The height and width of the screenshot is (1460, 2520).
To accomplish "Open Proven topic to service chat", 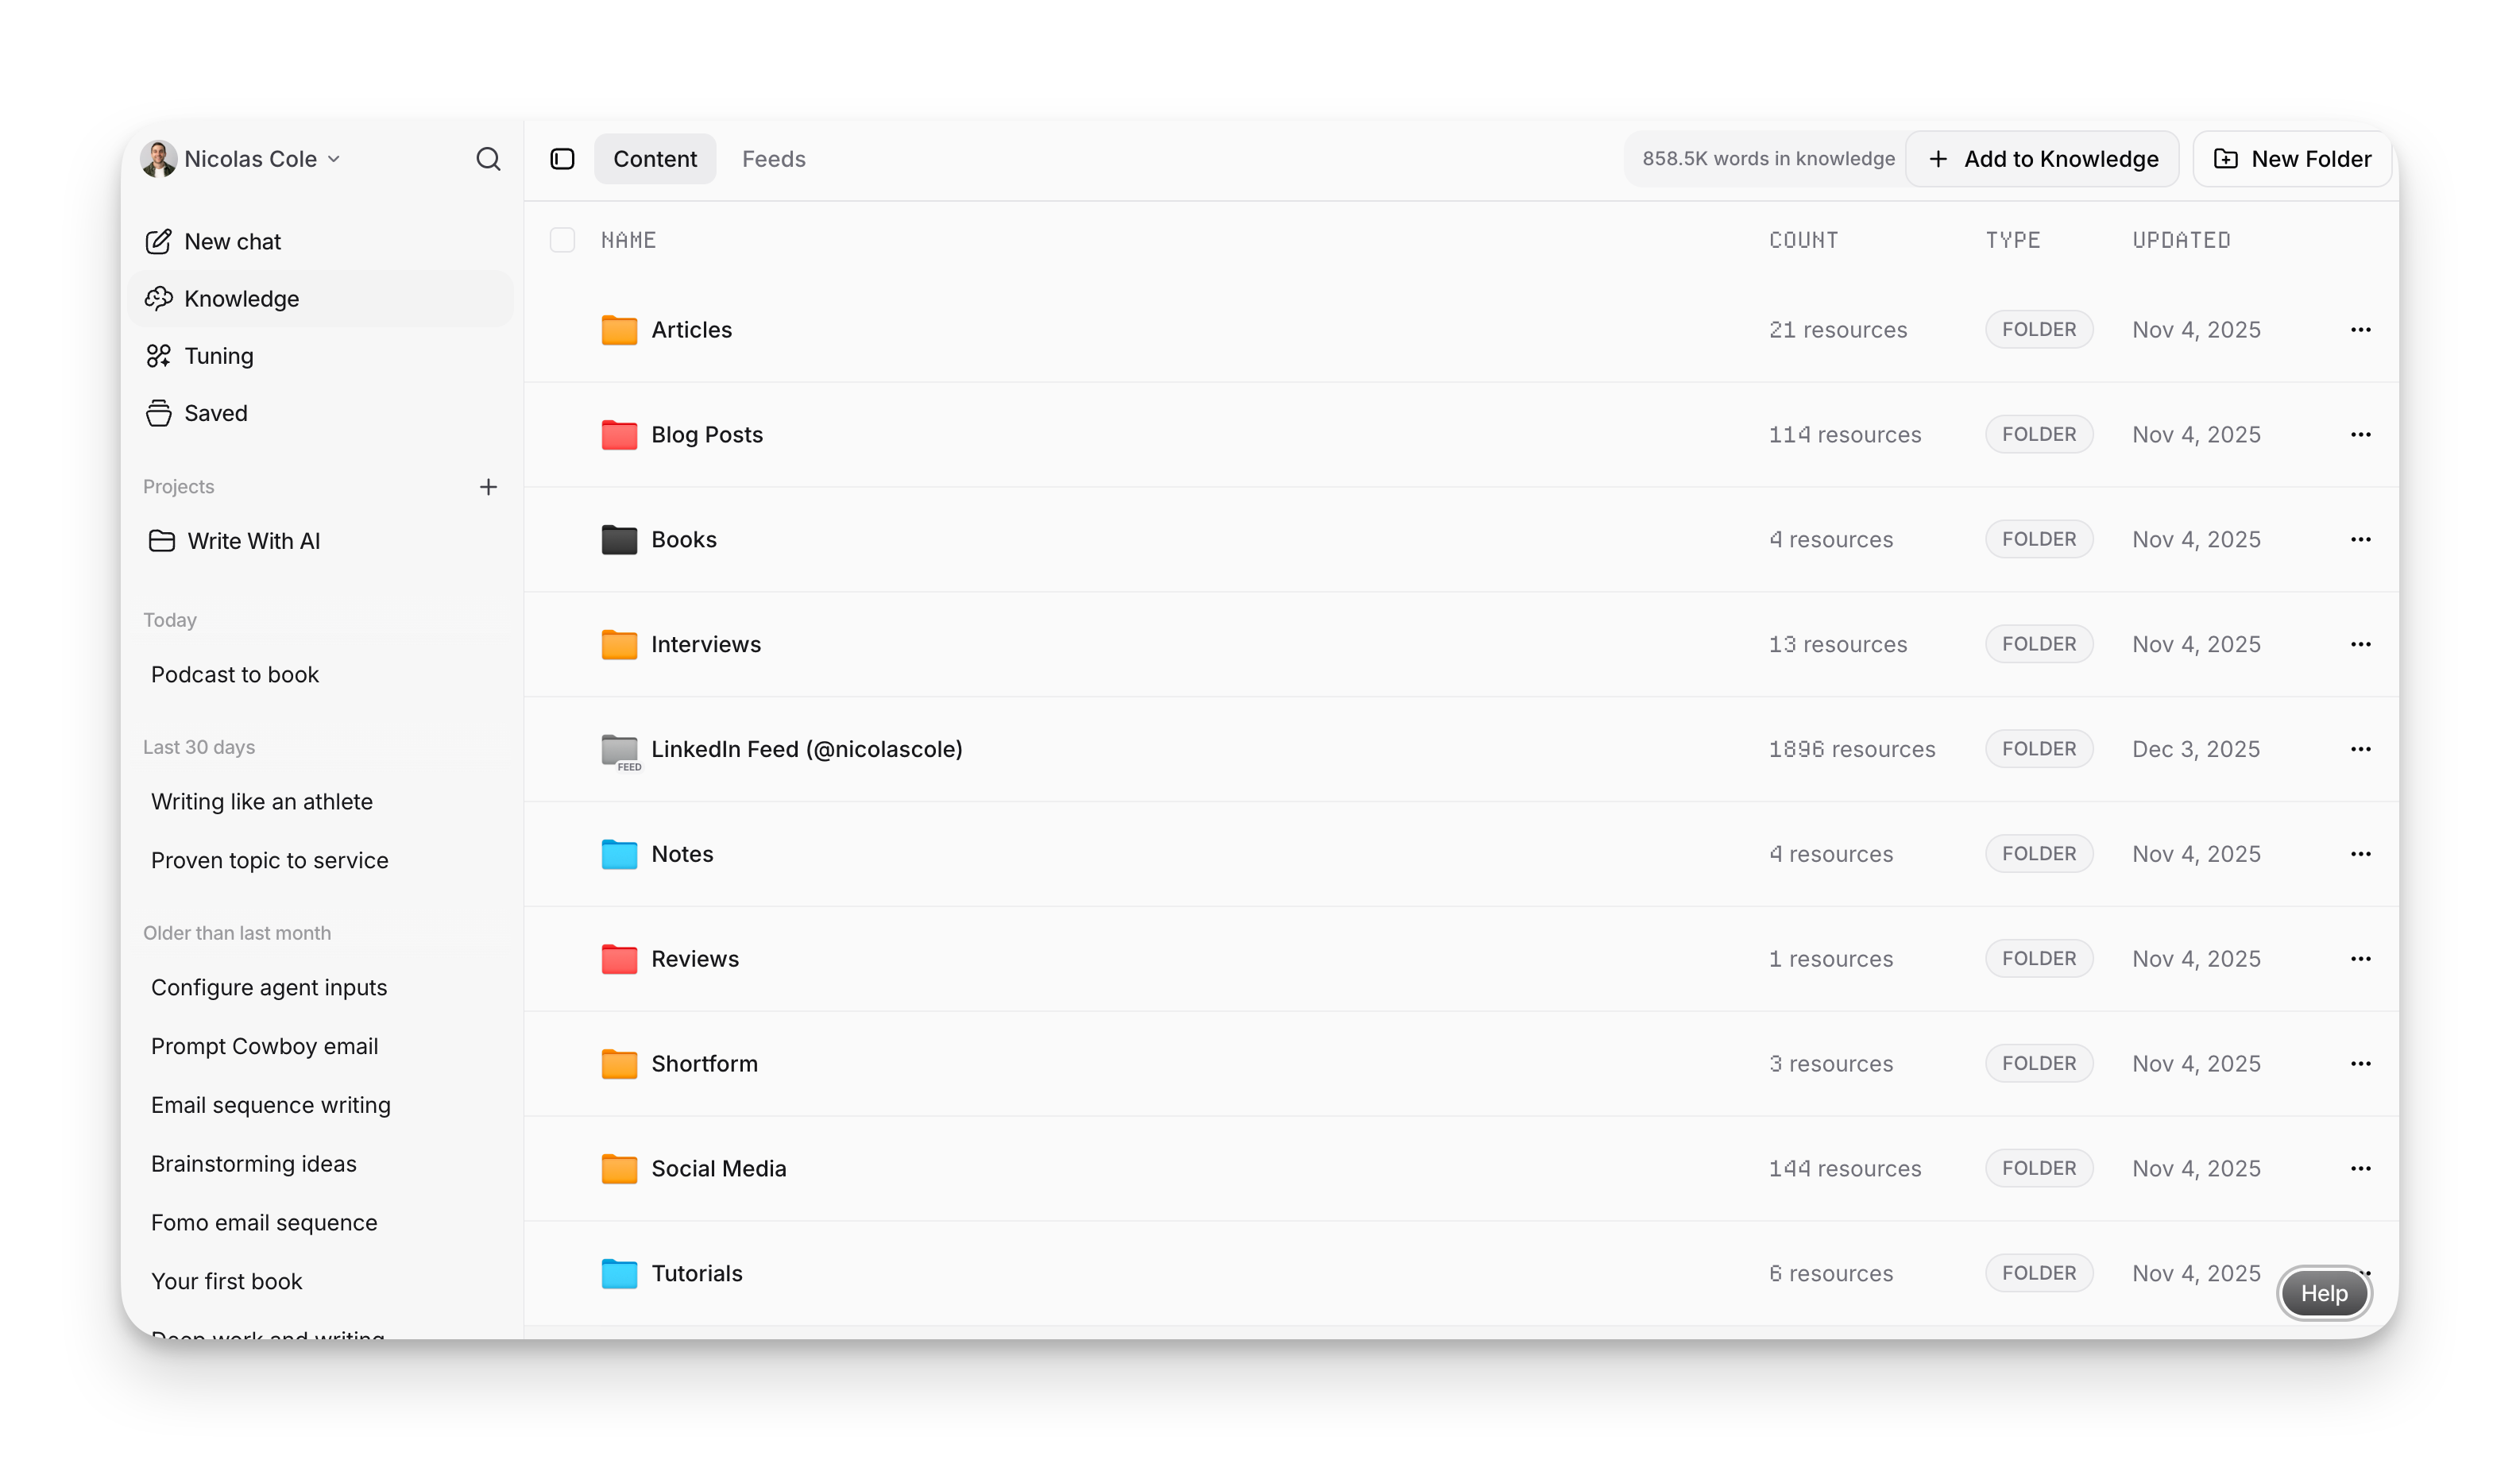I will point(269,861).
